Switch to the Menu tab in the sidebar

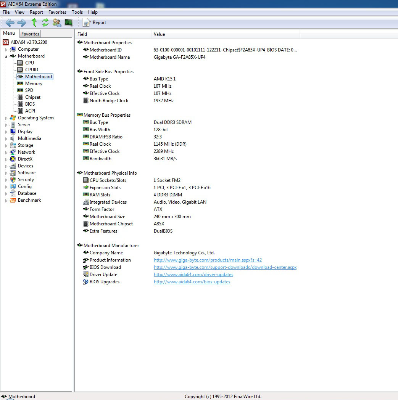9,33
